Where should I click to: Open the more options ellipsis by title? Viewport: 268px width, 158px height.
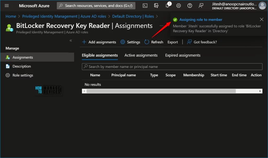click(161, 26)
